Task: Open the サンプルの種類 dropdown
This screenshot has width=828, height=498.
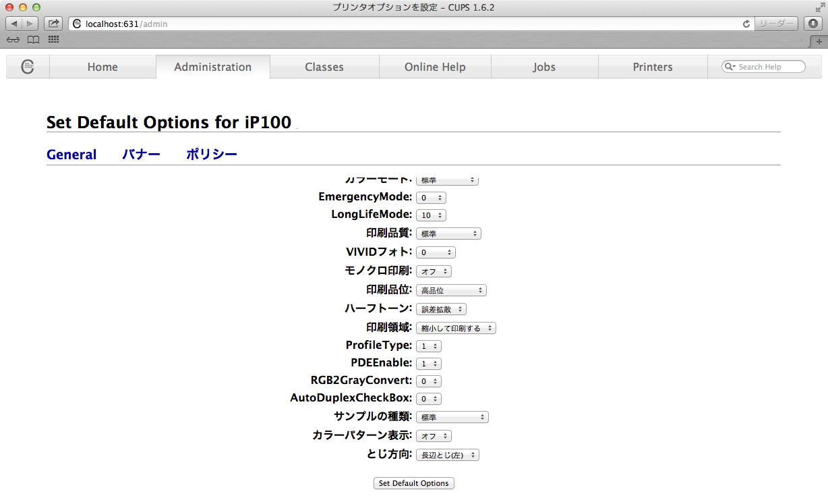Action: (452, 417)
